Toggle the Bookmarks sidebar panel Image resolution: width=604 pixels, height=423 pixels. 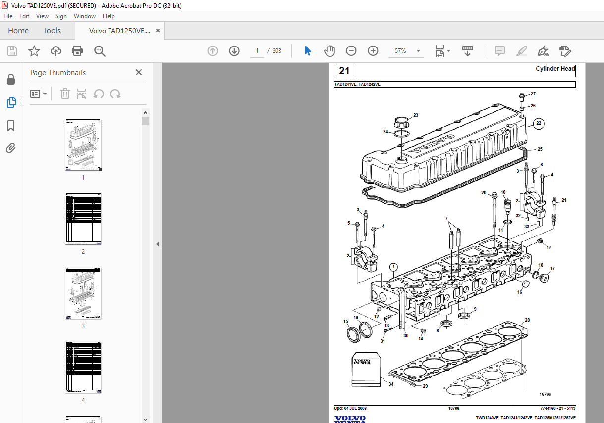coord(11,126)
